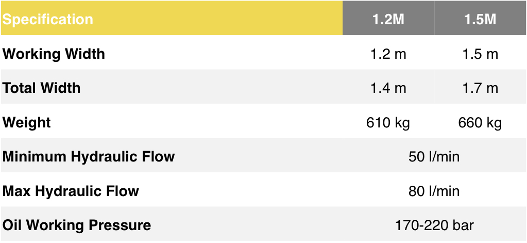Click the 1.5 m working width value

point(480,54)
